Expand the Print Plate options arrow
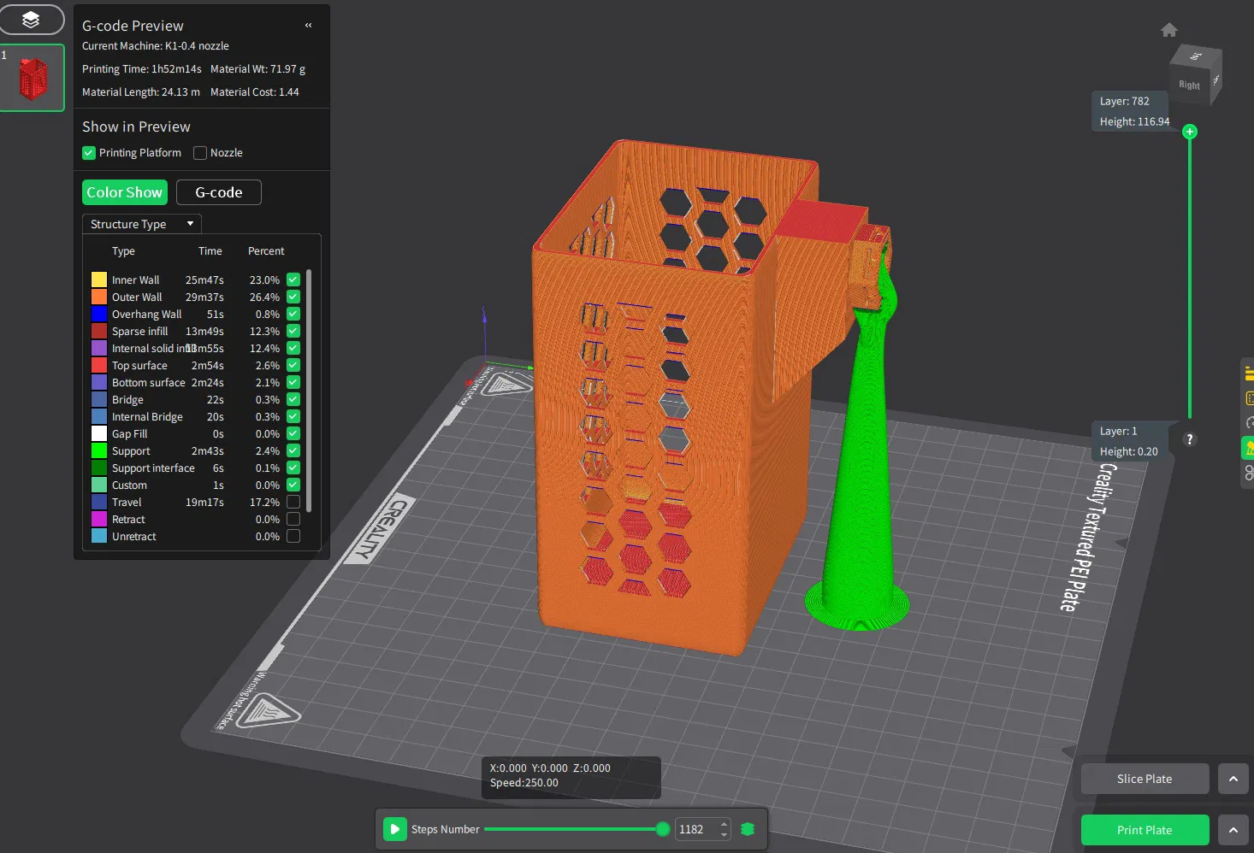 (x=1233, y=830)
